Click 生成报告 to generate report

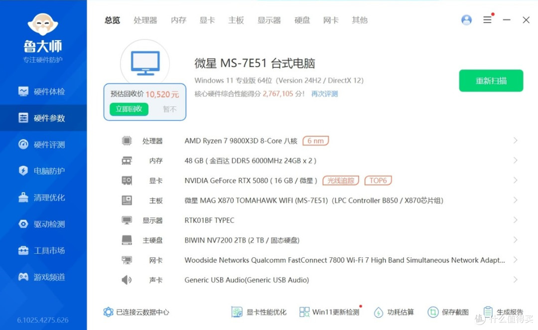[503, 312]
